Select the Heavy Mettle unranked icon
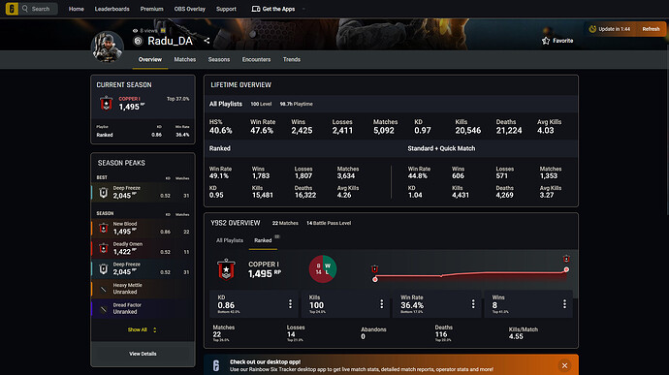The height and width of the screenshot is (375, 669). pyautogui.click(x=103, y=290)
